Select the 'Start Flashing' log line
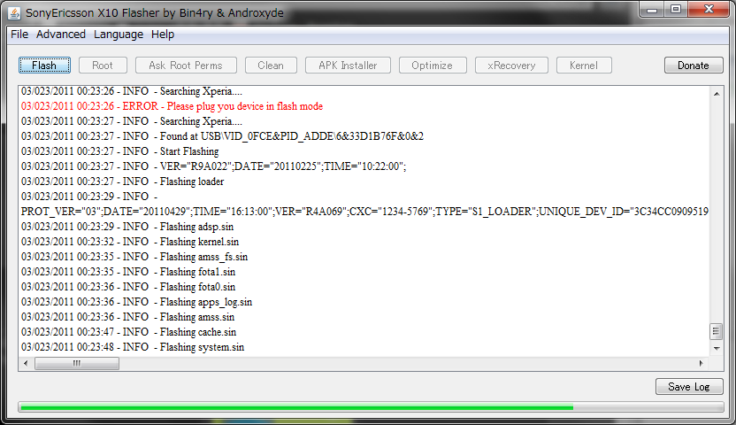The width and height of the screenshot is (736, 425). point(119,151)
